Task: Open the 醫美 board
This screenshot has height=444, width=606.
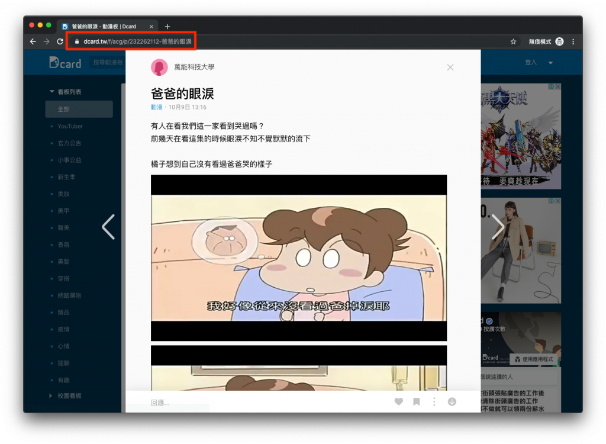Action: click(x=63, y=228)
